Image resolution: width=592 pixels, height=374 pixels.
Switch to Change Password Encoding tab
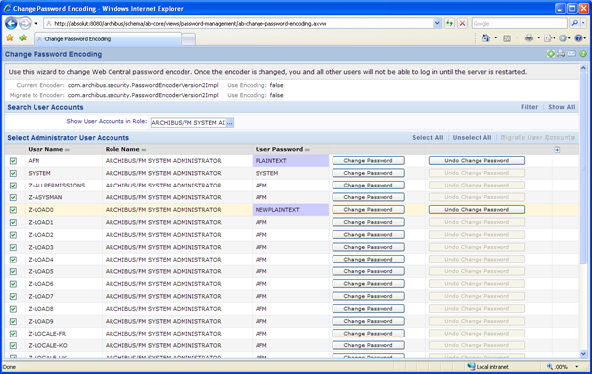click(x=108, y=38)
